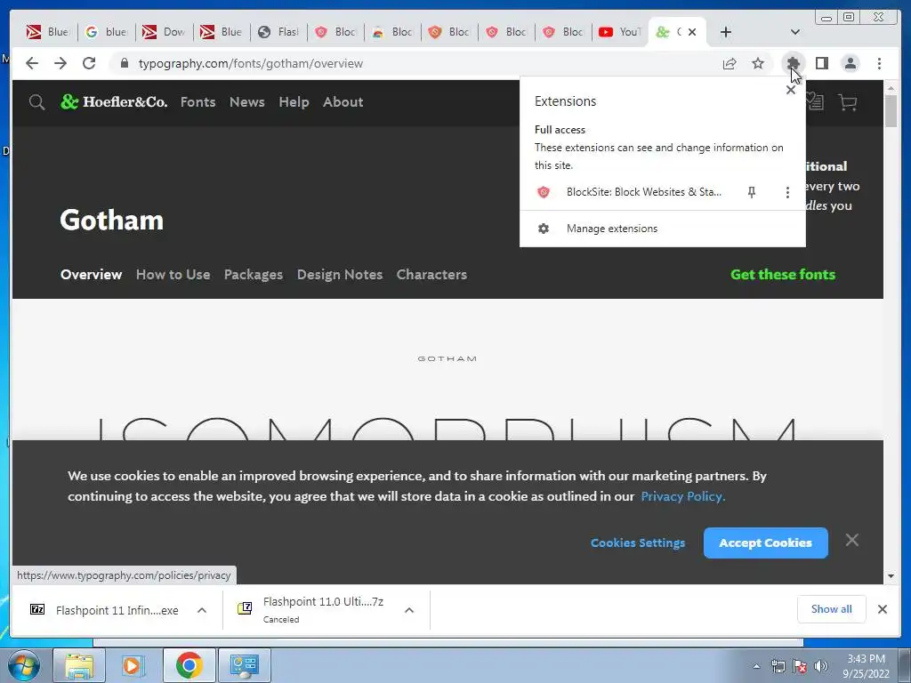Pin the BlockSite extension
The width and height of the screenshot is (911, 683).
click(x=751, y=192)
